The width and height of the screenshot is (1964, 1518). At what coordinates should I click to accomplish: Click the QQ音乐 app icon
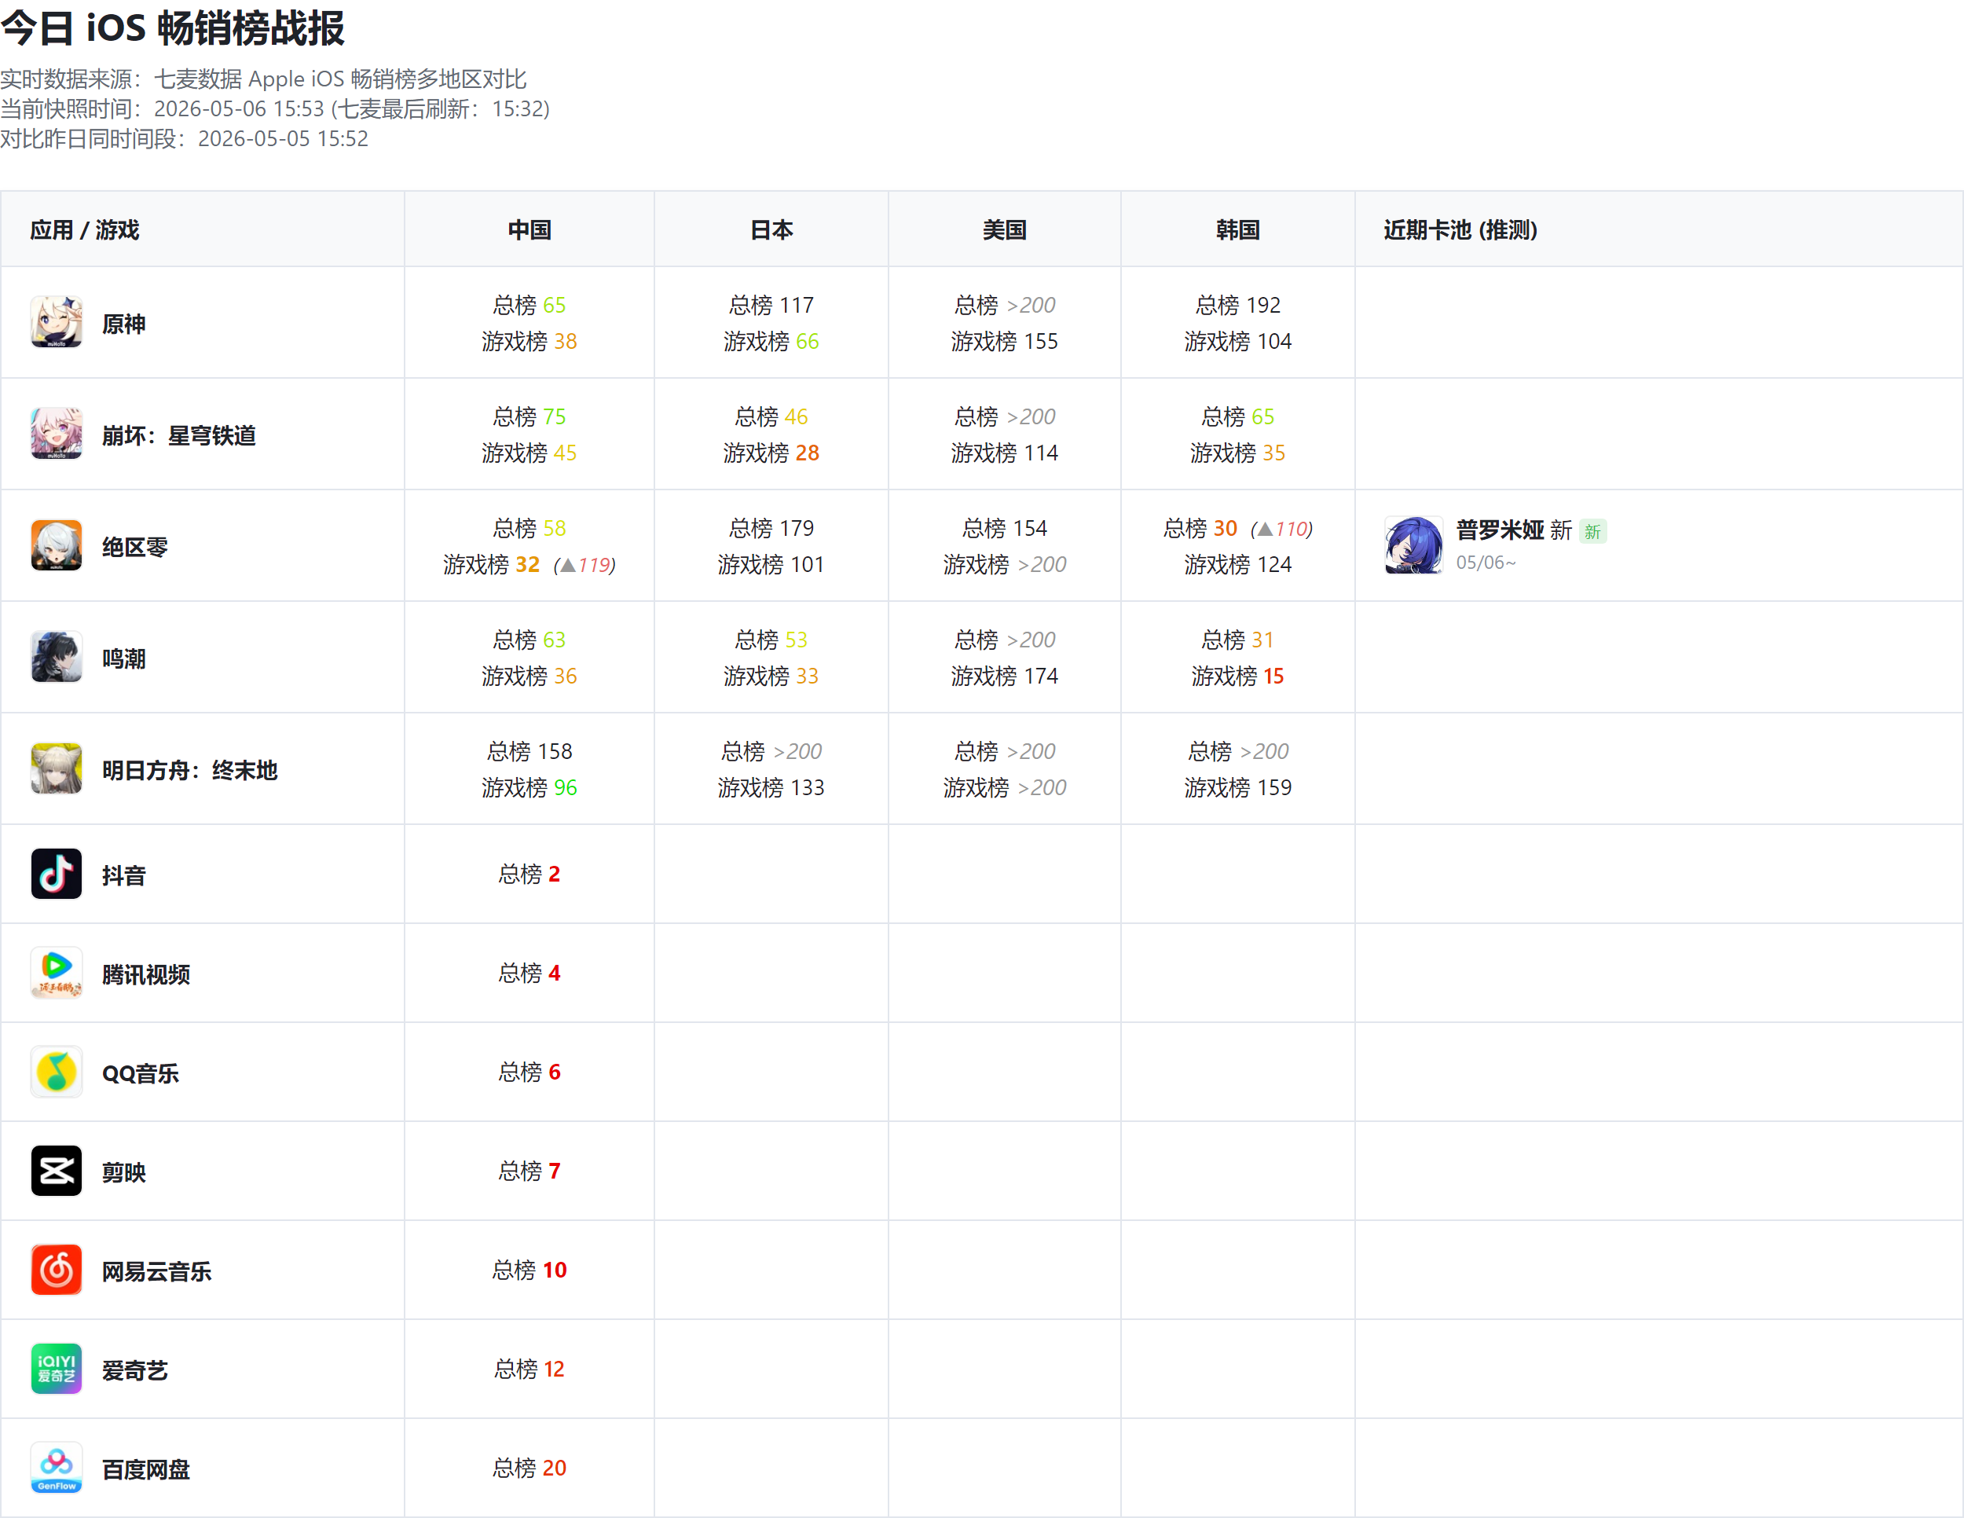(57, 1071)
